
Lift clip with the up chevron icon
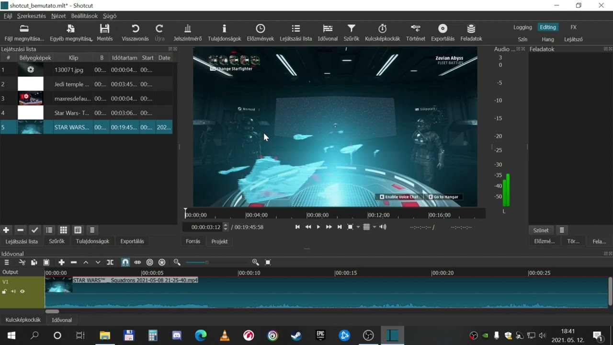[86, 262]
